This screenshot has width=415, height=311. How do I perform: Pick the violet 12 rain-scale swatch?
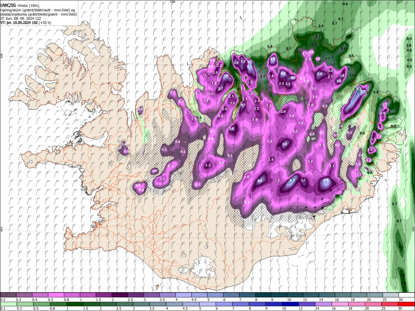click(306, 304)
